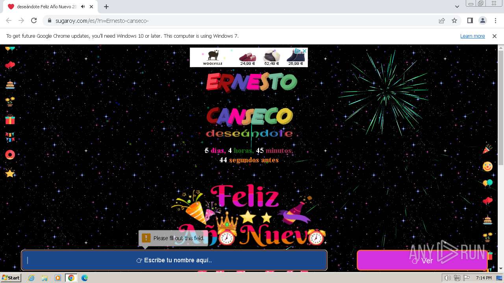
Task: Click the ERNESTO colorful name text
Action: 251,82
